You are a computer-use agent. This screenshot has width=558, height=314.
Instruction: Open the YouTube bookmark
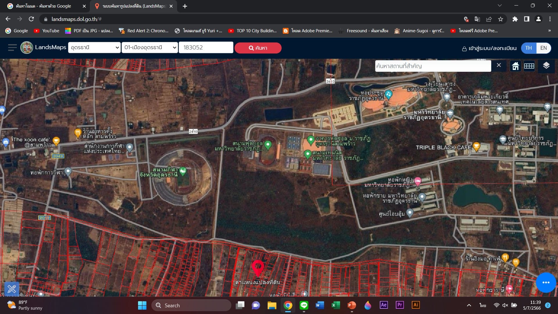[x=46, y=31]
